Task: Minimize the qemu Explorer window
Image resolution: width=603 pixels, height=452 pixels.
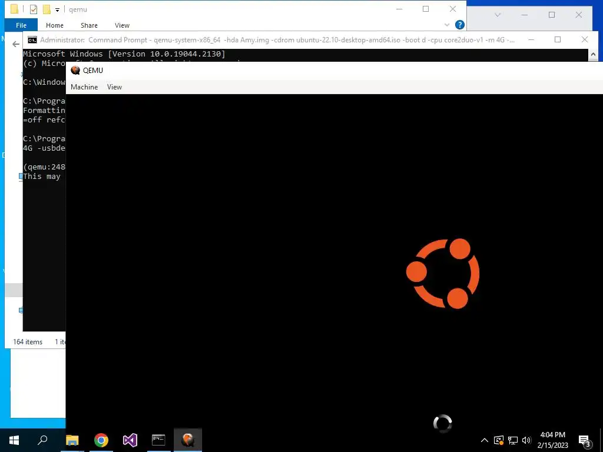Action: click(399, 9)
